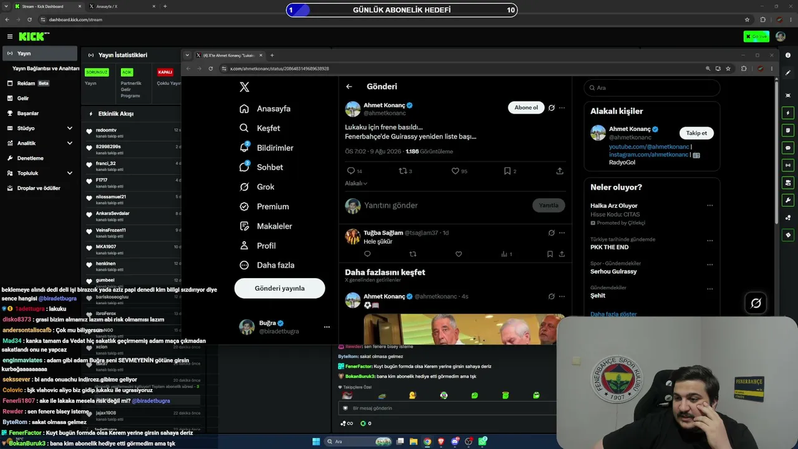Open the Brave browser from taskbar
The image size is (798, 449).
[x=441, y=442]
